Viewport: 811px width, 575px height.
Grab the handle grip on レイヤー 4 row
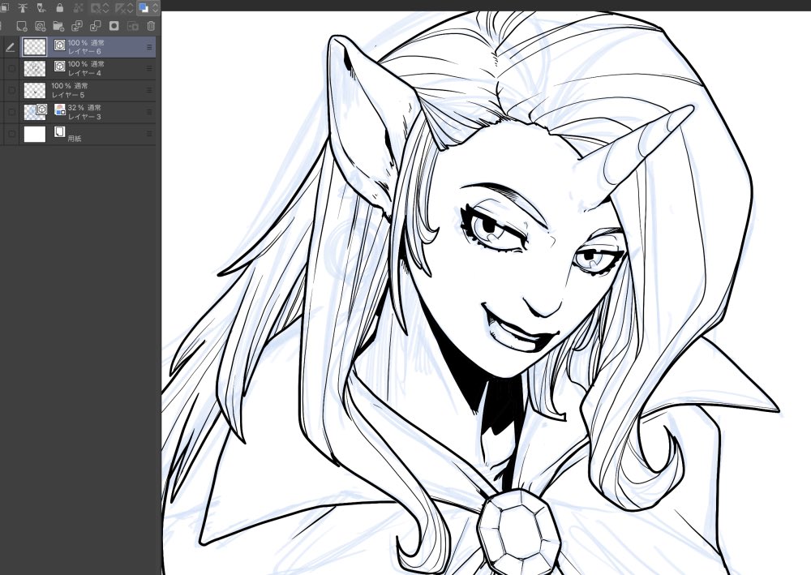149,69
